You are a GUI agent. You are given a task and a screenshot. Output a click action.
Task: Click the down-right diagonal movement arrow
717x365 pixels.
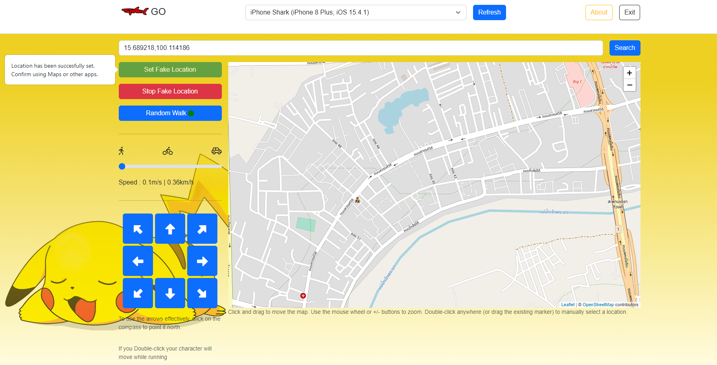point(202,293)
